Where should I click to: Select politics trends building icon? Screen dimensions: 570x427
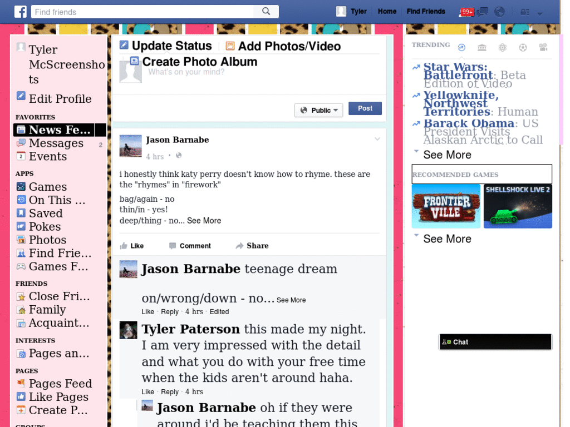tap(482, 48)
